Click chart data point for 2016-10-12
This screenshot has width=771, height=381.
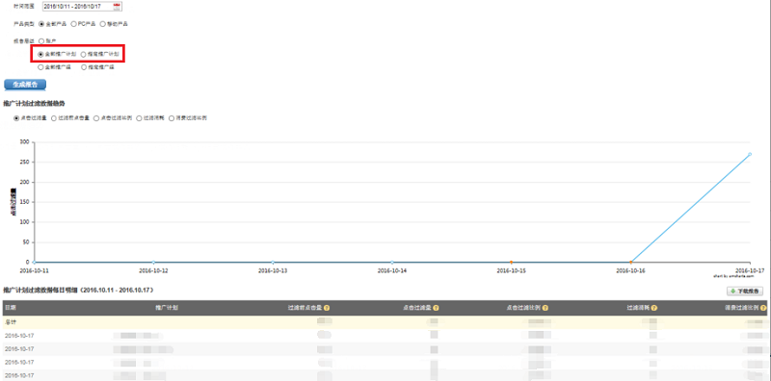(153, 263)
